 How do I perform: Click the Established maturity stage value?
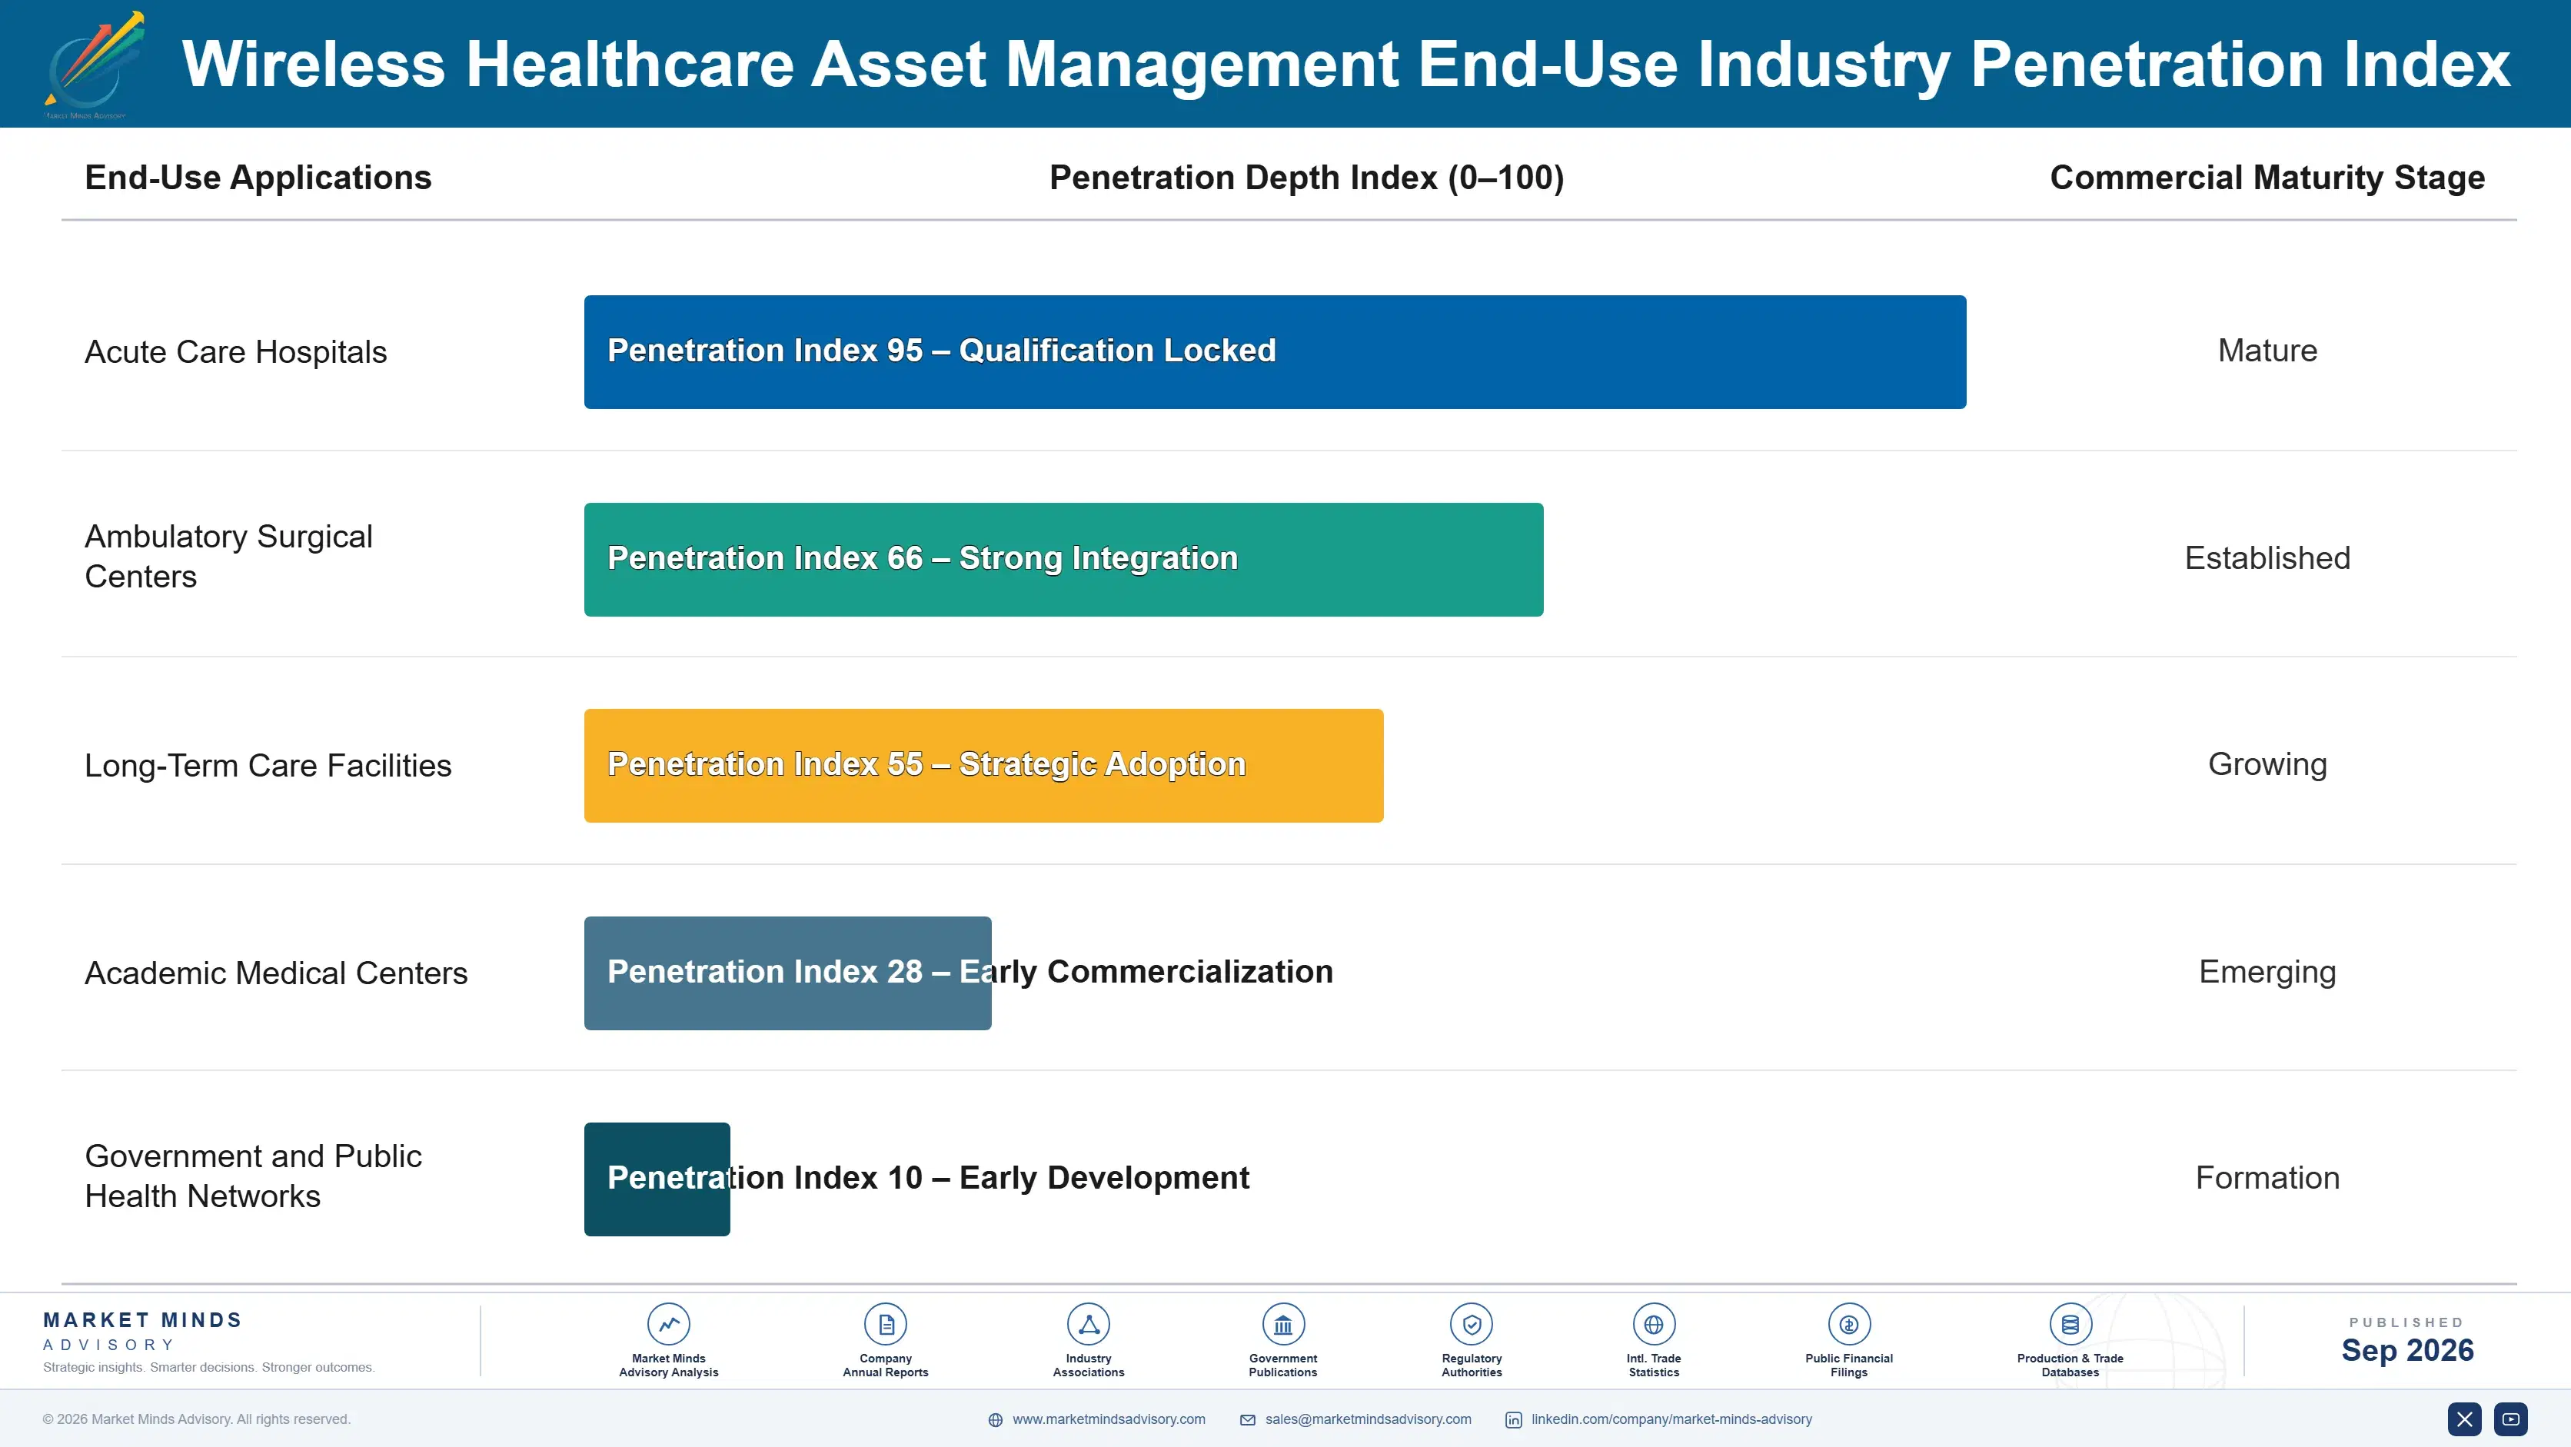[x=2267, y=558]
